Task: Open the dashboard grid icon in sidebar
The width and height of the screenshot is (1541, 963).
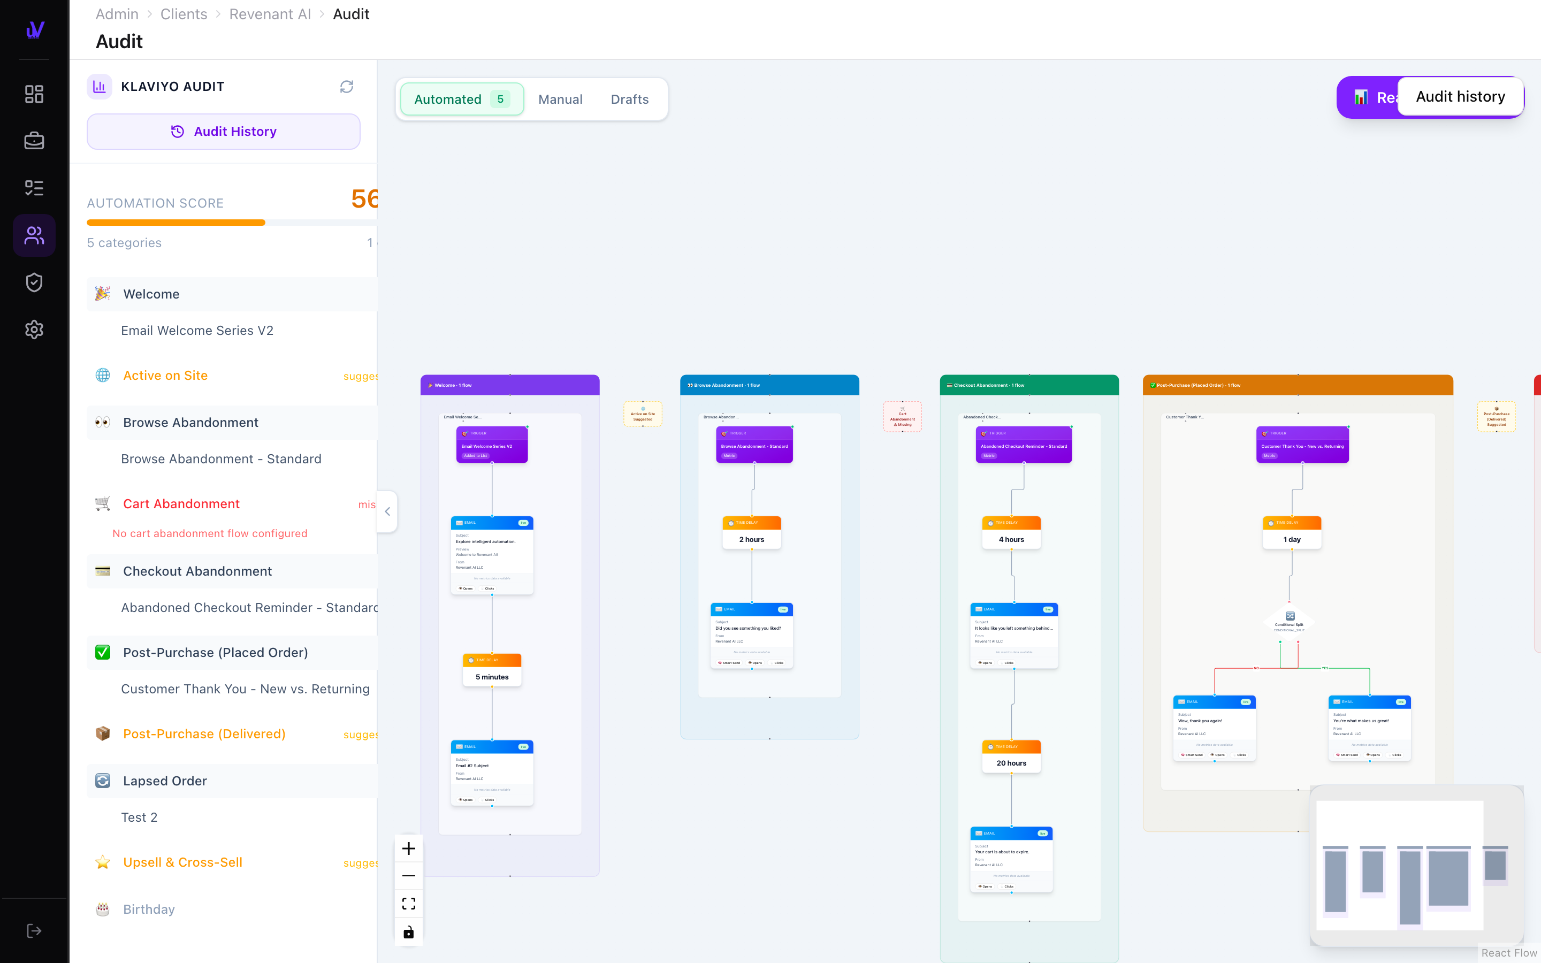Action: click(34, 94)
